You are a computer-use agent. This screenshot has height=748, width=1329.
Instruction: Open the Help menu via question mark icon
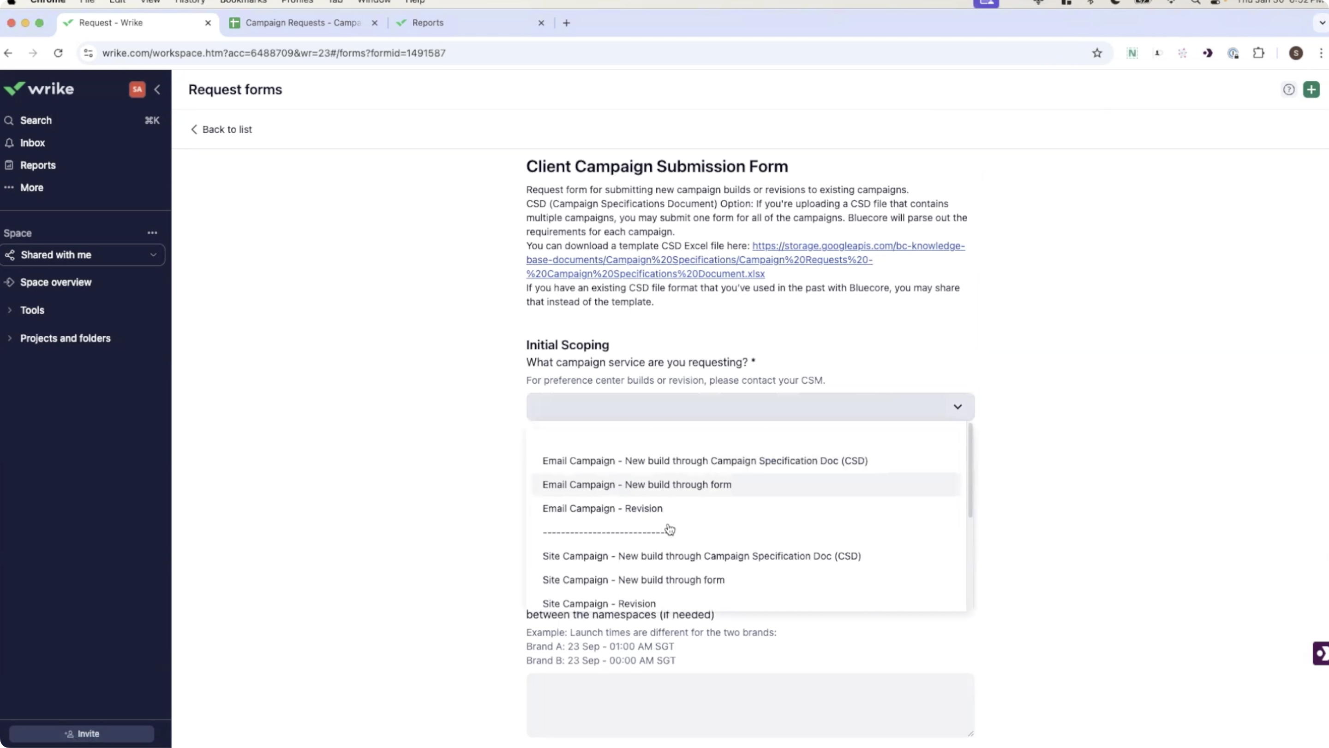(1288, 89)
